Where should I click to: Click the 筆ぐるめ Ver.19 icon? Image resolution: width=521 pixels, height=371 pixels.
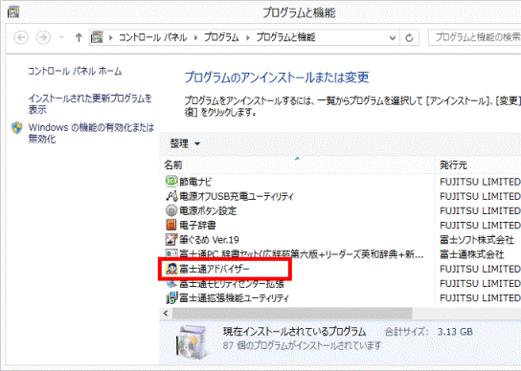pyautogui.click(x=171, y=239)
